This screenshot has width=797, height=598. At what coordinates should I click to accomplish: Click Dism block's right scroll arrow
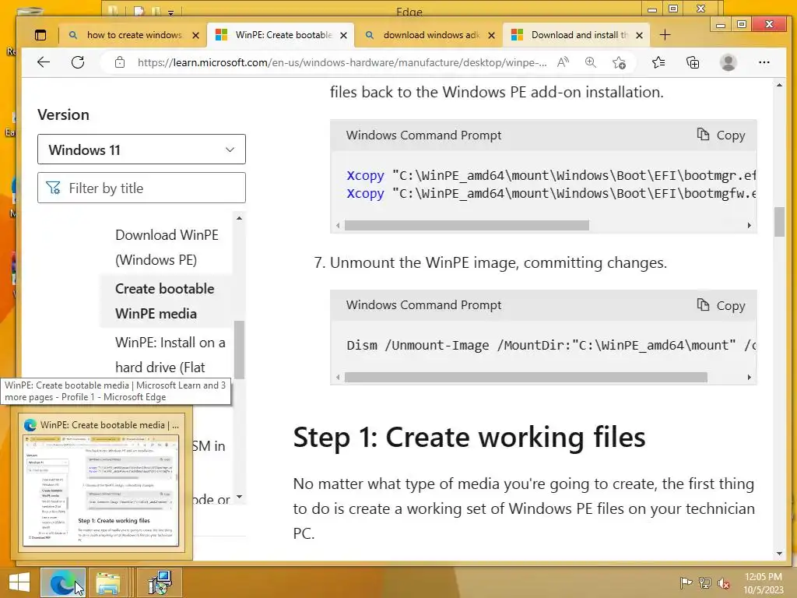[x=750, y=378]
